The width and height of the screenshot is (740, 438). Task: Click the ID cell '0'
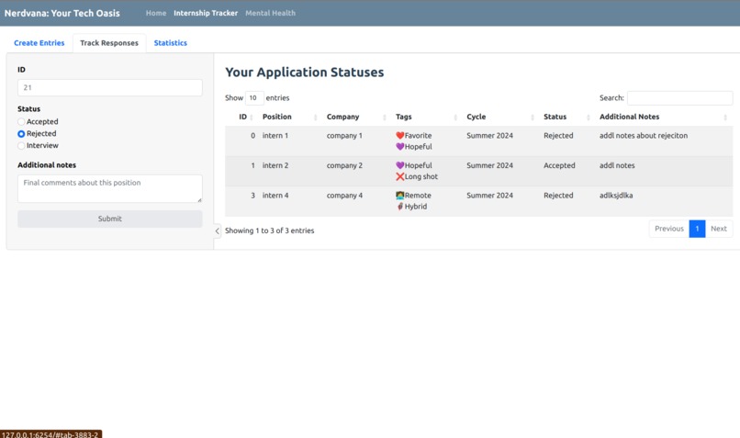point(253,136)
